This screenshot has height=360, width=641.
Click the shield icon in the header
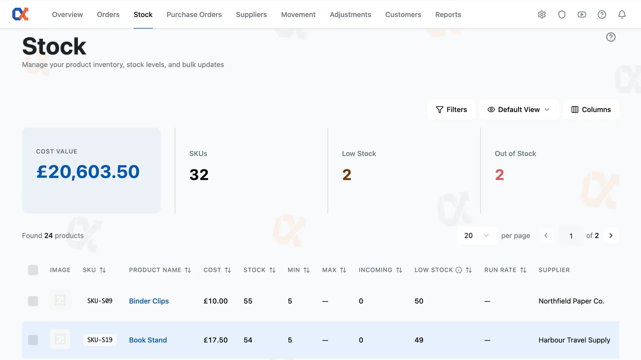[x=562, y=14]
